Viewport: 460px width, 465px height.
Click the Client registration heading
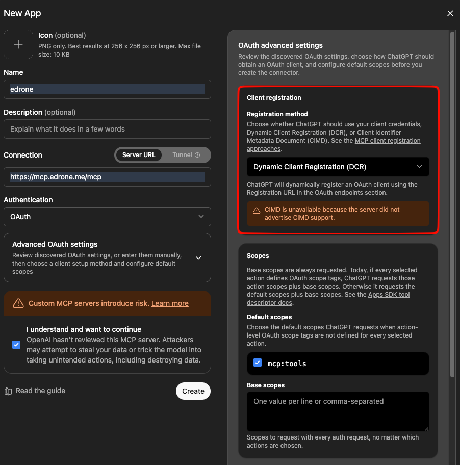tap(274, 97)
